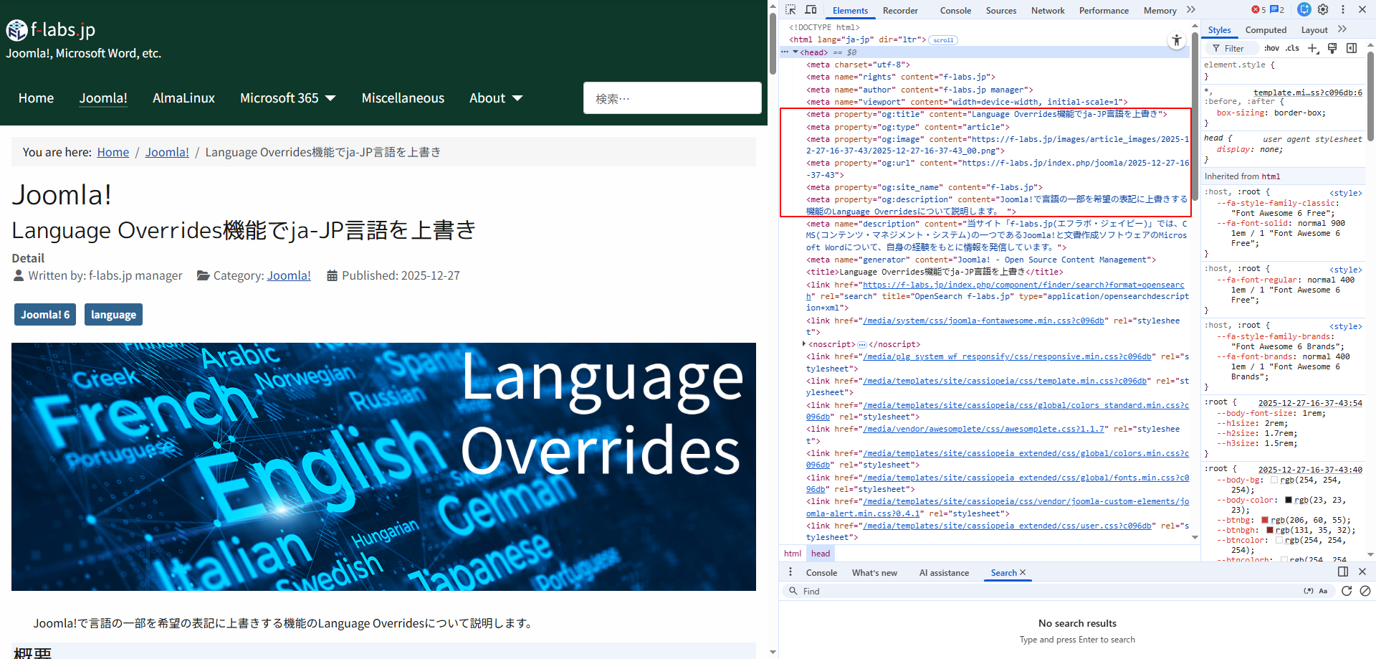The image size is (1376, 659).
Task: Click inside the site search field
Action: pyautogui.click(x=672, y=98)
